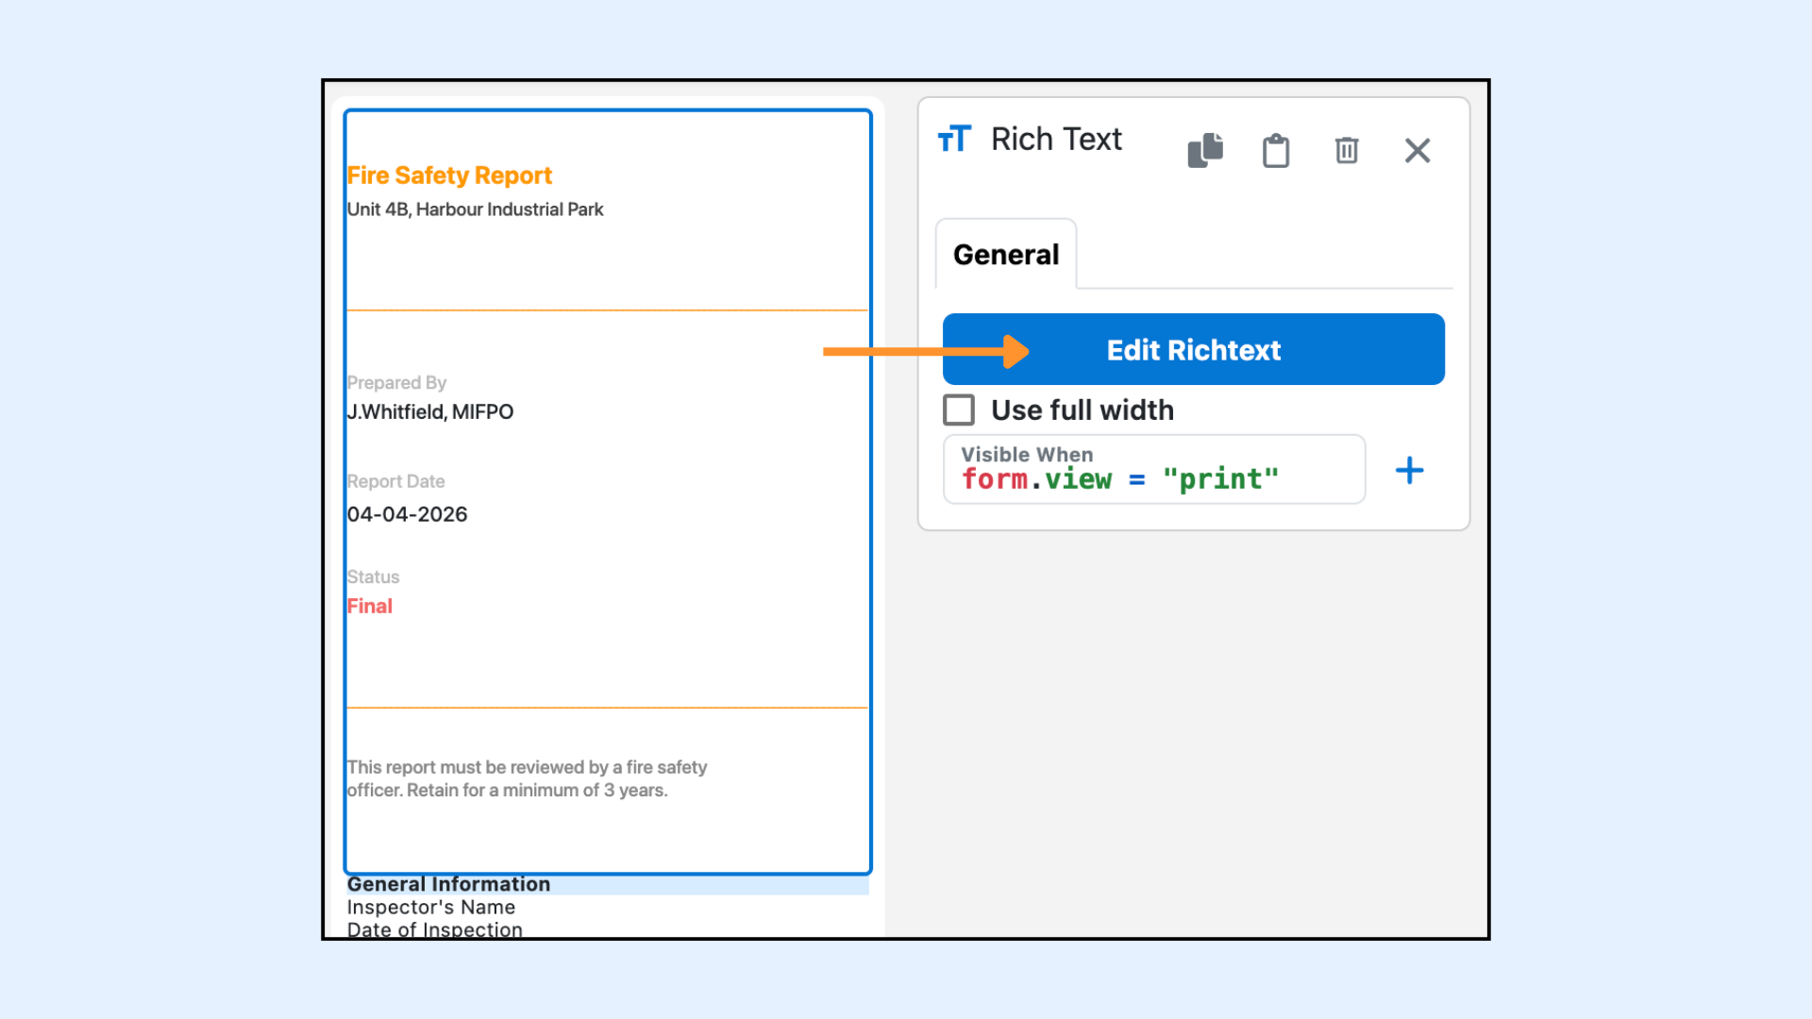The height and width of the screenshot is (1019, 1812).
Task: Click the Final status text
Action: 370,606
